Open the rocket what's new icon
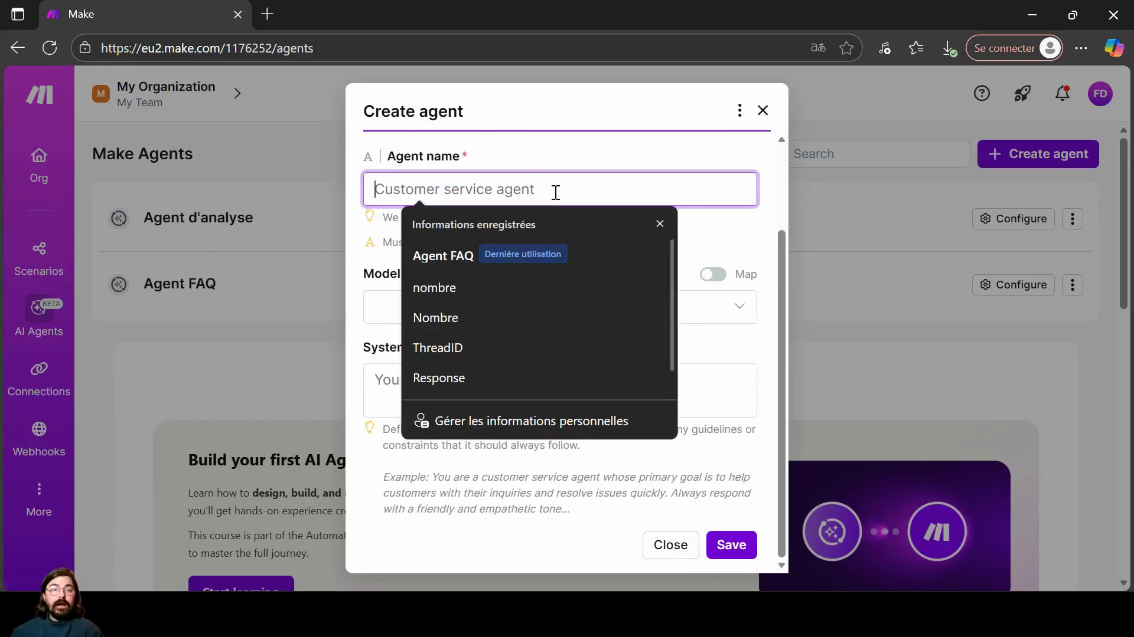The width and height of the screenshot is (1134, 637). tap(1022, 94)
